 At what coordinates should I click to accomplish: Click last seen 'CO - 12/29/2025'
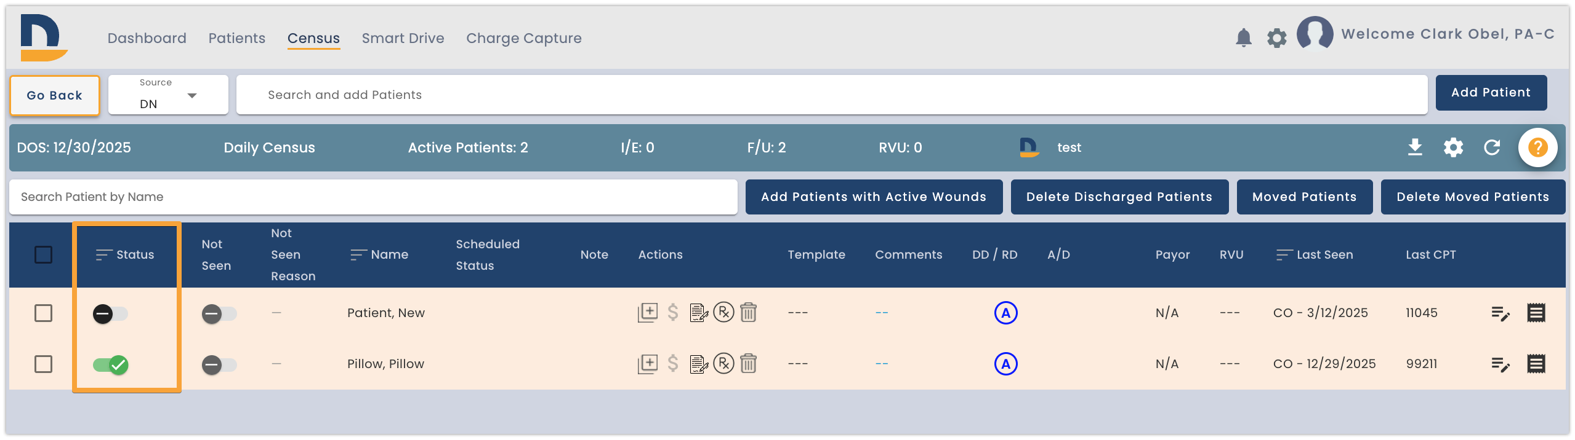point(1324,364)
